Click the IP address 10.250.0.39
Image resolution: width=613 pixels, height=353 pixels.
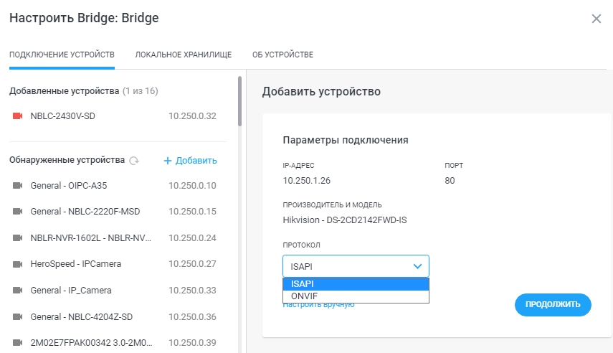(x=192, y=343)
